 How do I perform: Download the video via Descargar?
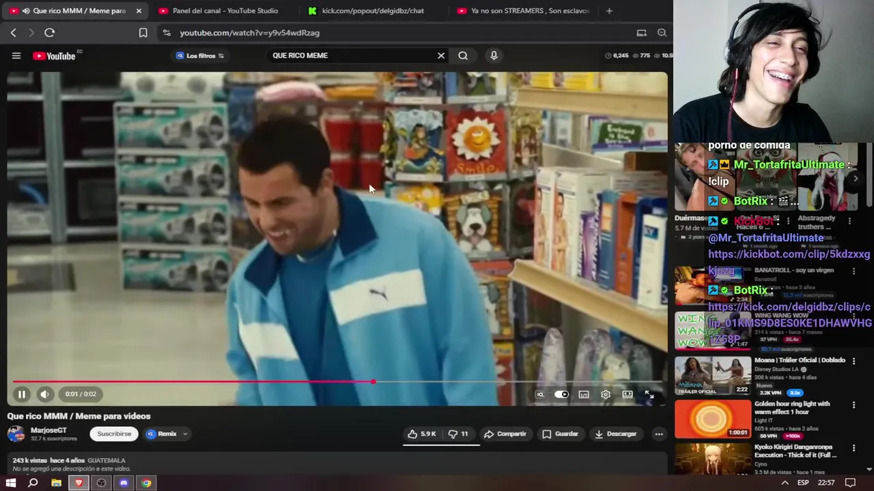[615, 434]
